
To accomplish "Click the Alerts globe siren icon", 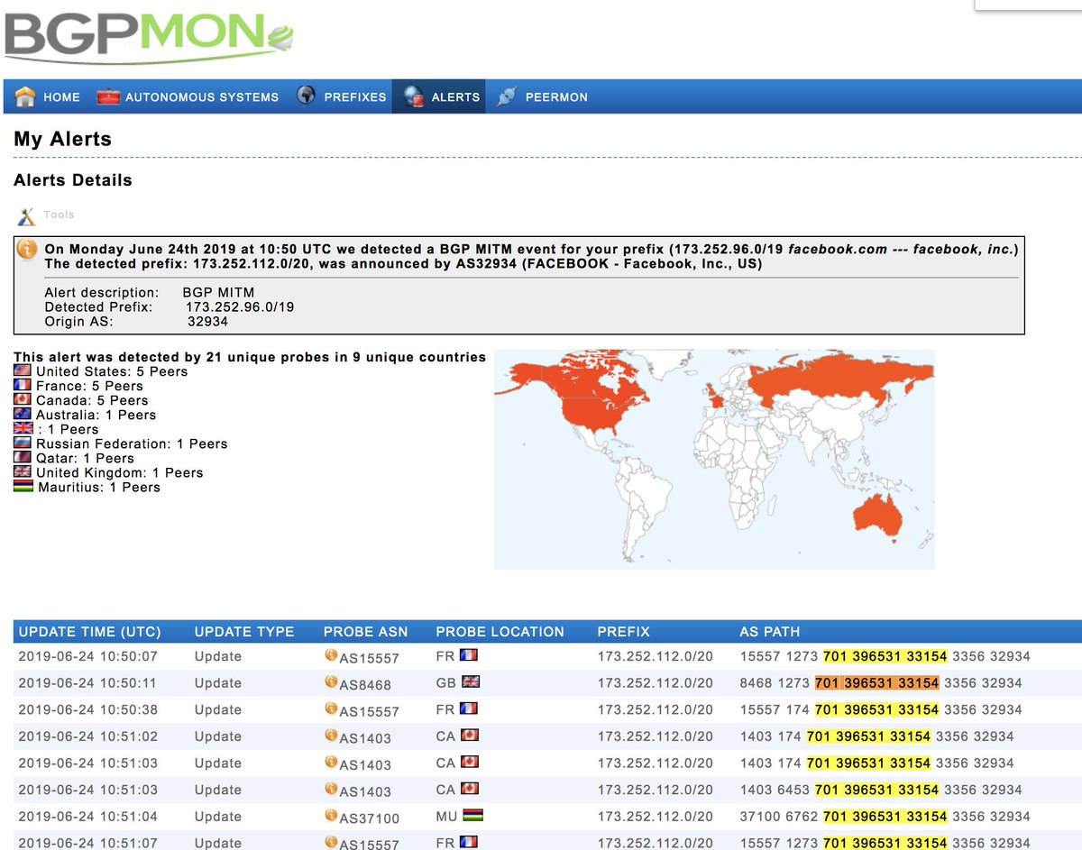I will 415,96.
